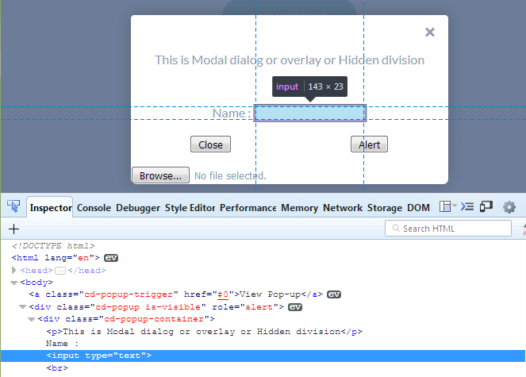Click the Browse... file button
526x377 pixels.
(x=160, y=175)
